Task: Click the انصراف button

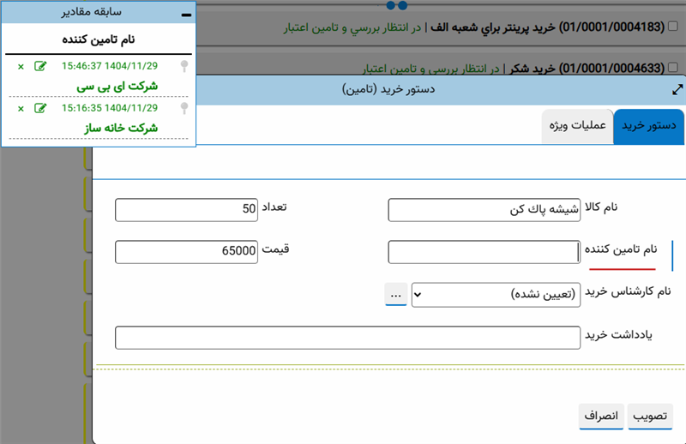Action: click(x=601, y=415)
